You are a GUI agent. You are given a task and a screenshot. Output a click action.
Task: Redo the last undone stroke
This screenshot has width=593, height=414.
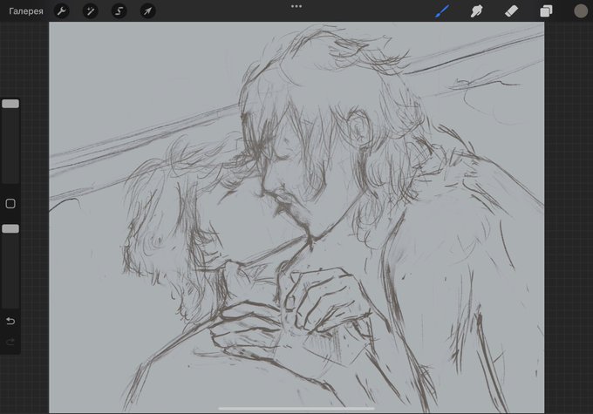click(10, 343)
